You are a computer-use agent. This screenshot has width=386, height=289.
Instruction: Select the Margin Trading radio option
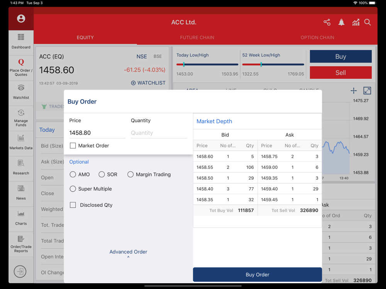point(130,175)
